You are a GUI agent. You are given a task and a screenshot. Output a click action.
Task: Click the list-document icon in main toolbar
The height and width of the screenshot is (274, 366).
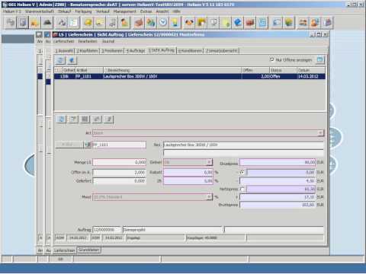pos(74,23)
